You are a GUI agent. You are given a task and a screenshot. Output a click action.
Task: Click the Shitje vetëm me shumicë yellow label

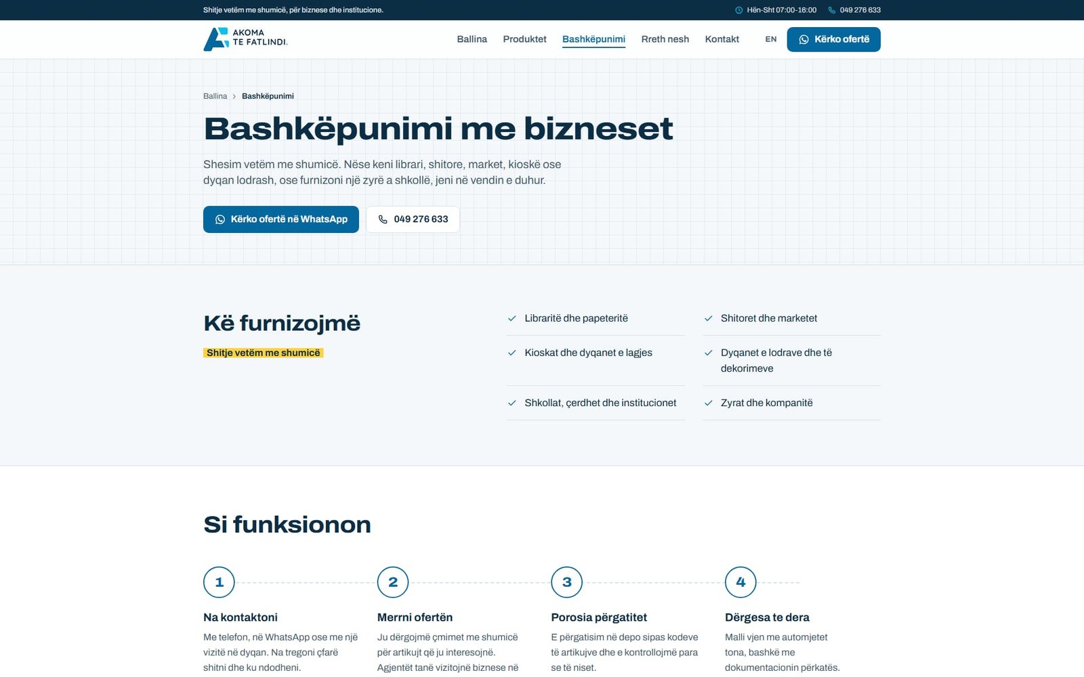264,353
